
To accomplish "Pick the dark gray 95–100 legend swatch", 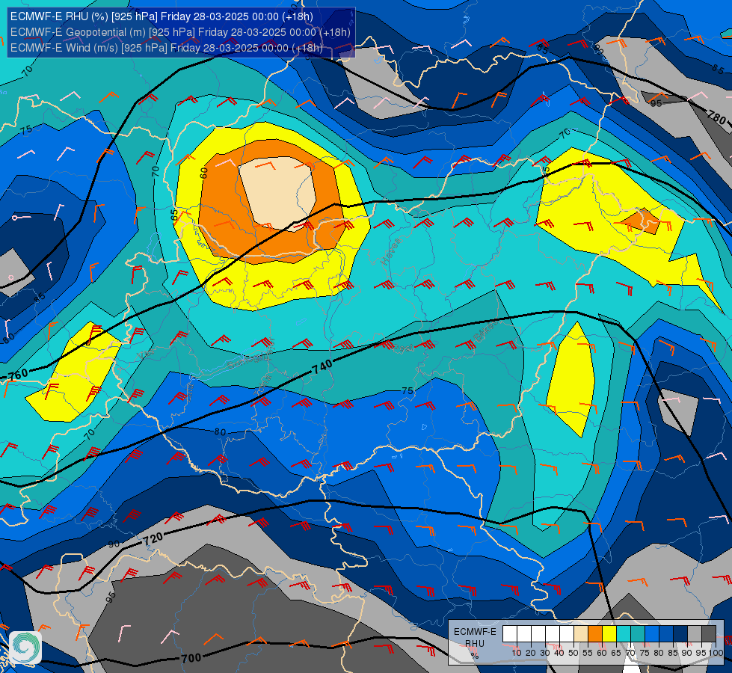I will coord(709,634).
